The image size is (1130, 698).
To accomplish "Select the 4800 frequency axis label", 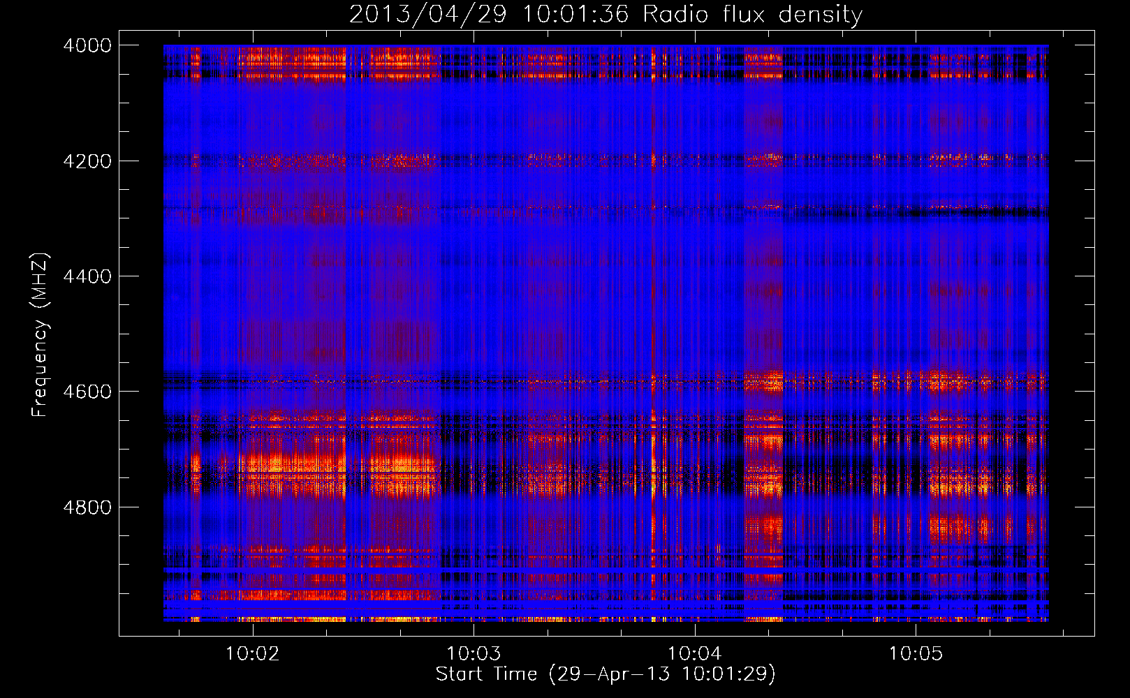I will pyautogui.click(x=87, y=507).
